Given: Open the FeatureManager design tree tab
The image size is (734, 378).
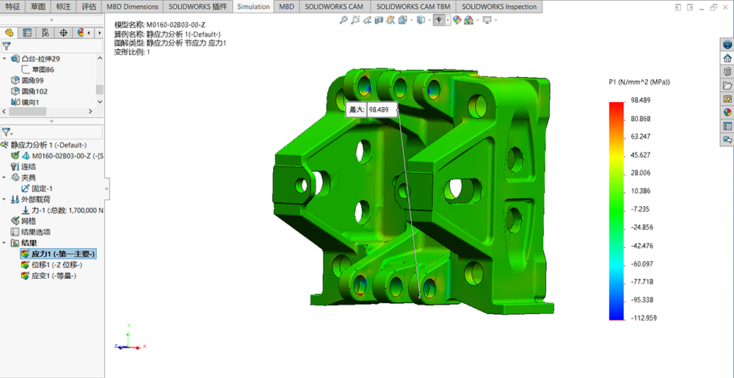Looking at the screenshot, I should click(x=10, y=33).
